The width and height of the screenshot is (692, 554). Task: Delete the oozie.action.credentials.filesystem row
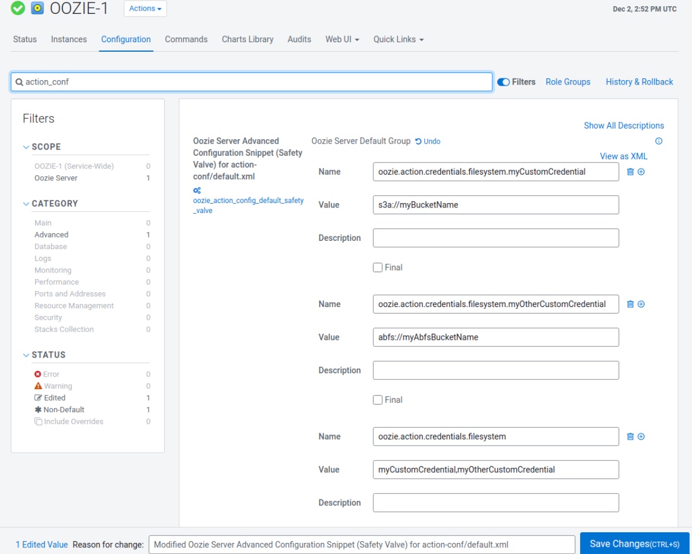[x=631, y=437]
